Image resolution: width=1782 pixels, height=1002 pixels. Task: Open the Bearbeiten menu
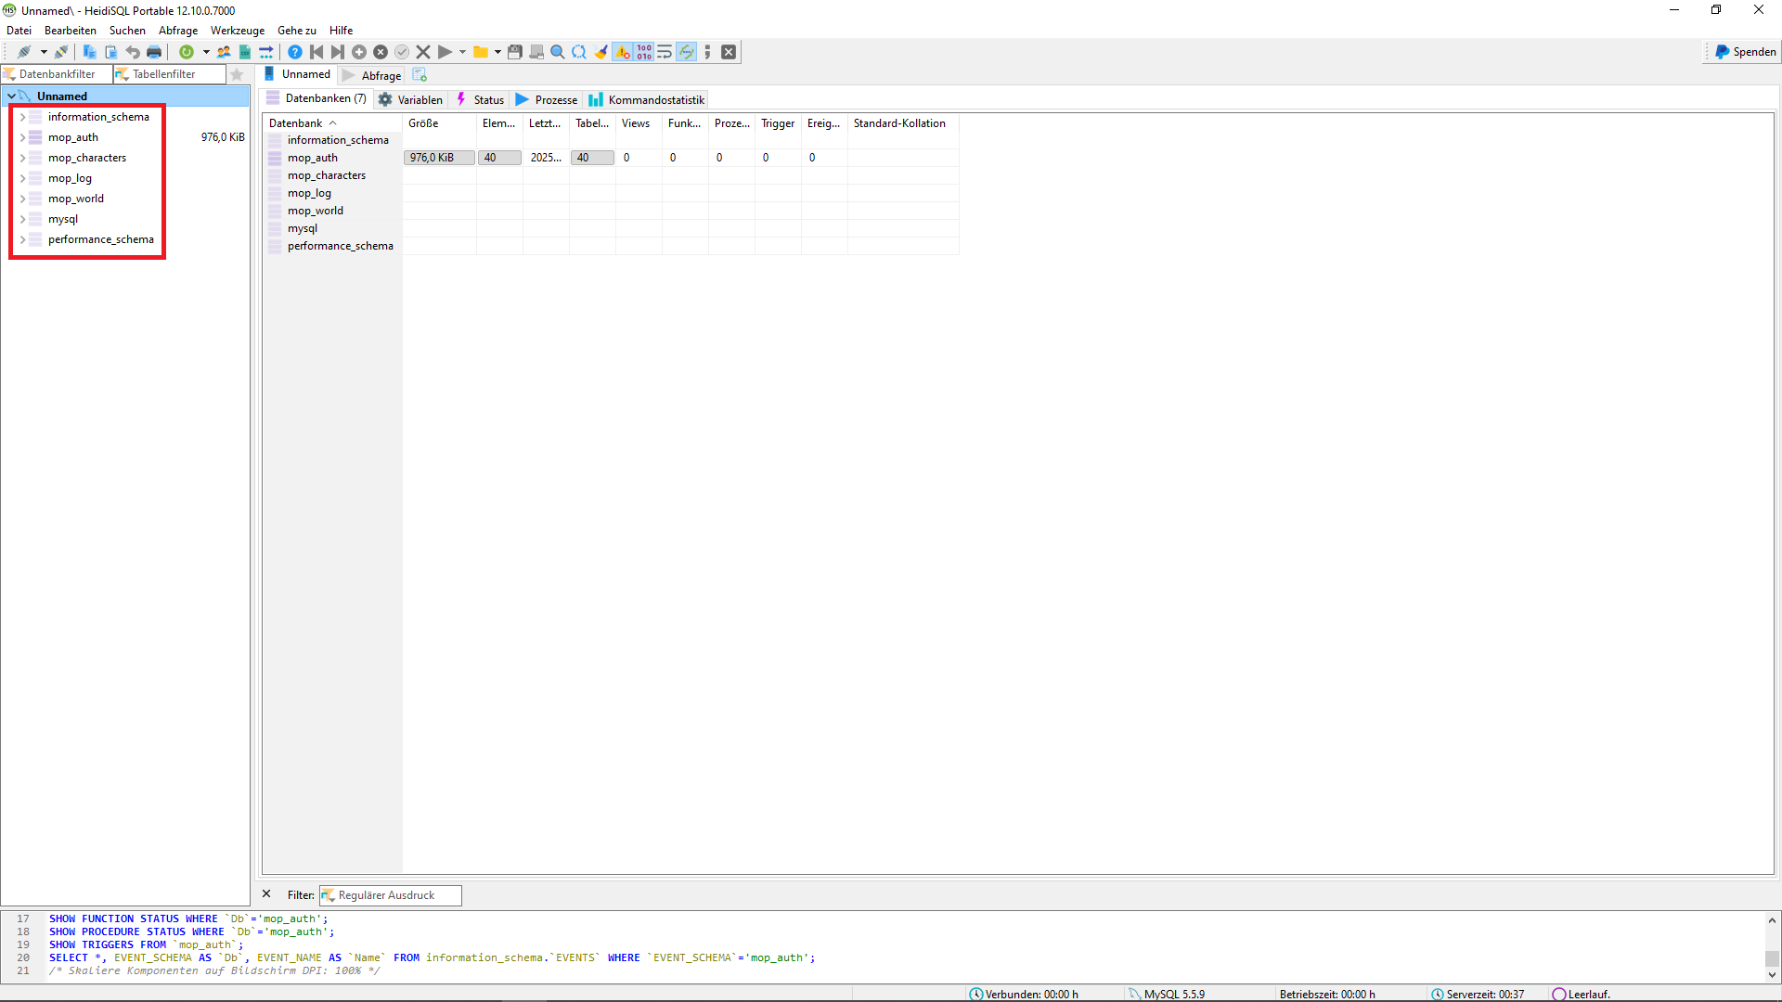point(71,31)
